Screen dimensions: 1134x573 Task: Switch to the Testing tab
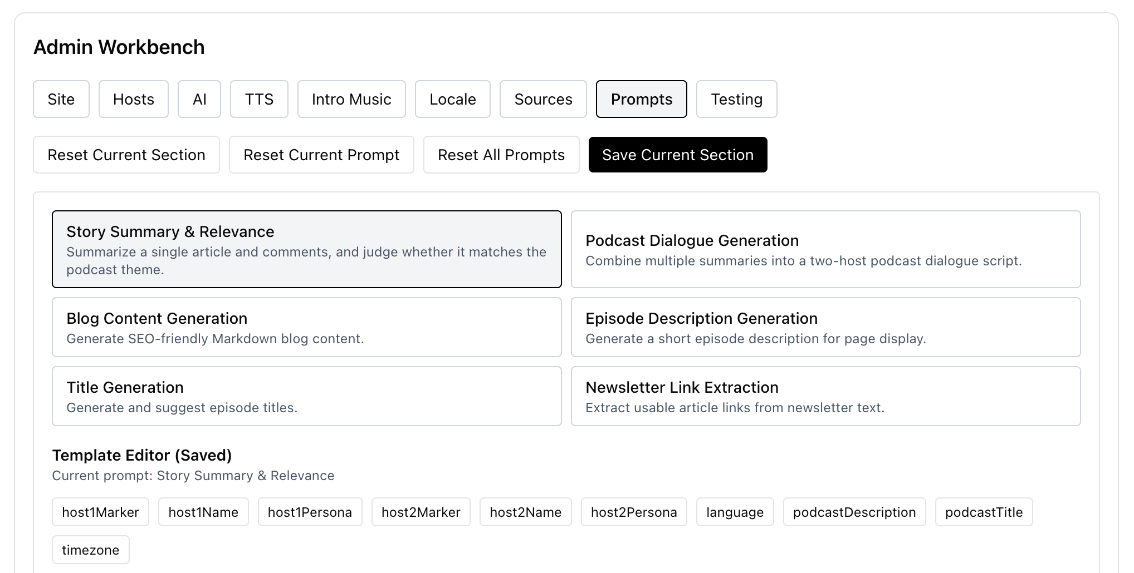click(x=736, y=99)
